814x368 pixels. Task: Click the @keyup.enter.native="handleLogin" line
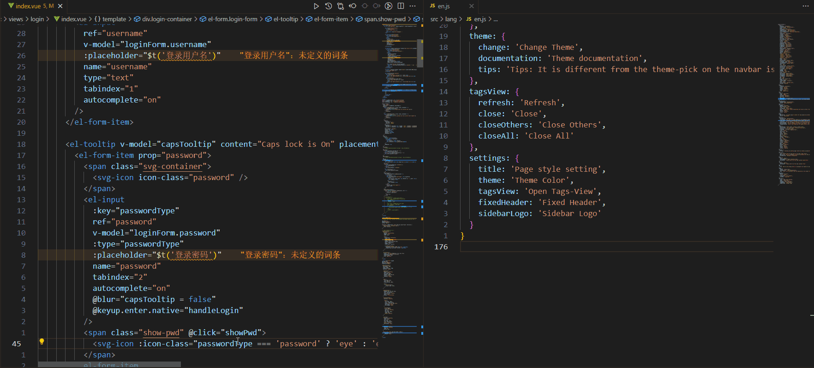click(168, 310)
